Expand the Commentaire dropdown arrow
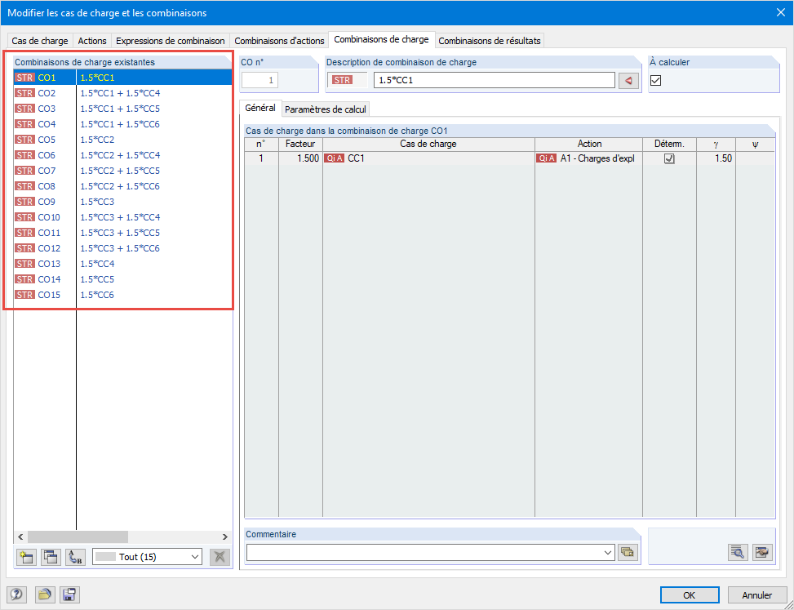 tap(609, 553)
